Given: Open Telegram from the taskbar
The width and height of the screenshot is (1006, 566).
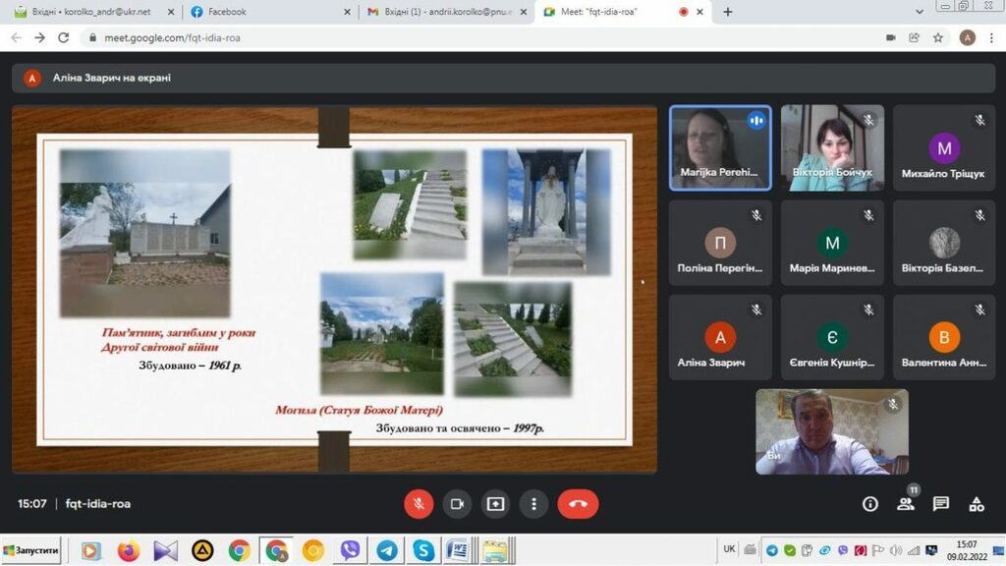Looking at the screenshot, I should (x=387, y=550).
